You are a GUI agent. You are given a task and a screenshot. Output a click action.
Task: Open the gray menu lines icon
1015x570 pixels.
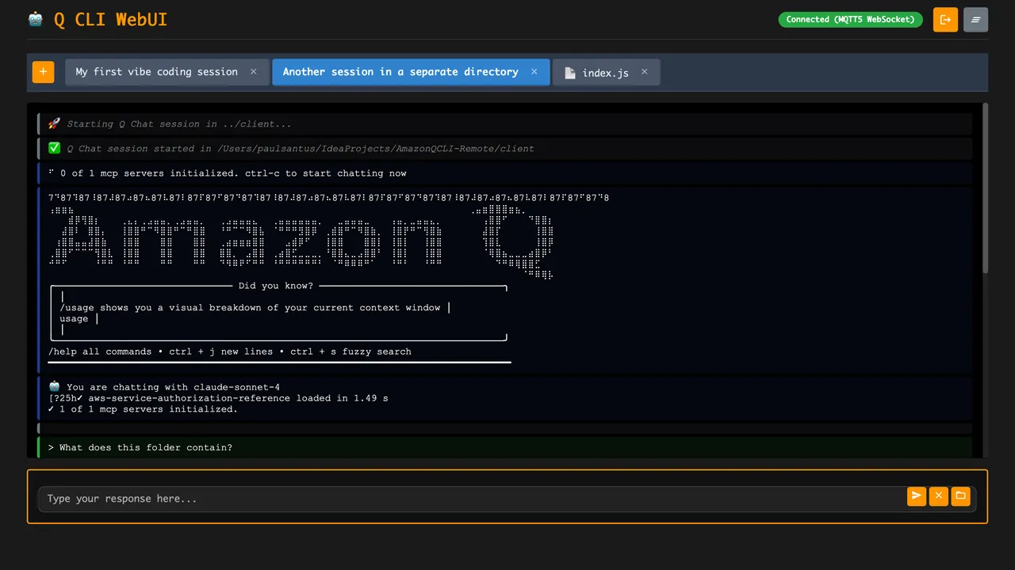click(975, 20)
